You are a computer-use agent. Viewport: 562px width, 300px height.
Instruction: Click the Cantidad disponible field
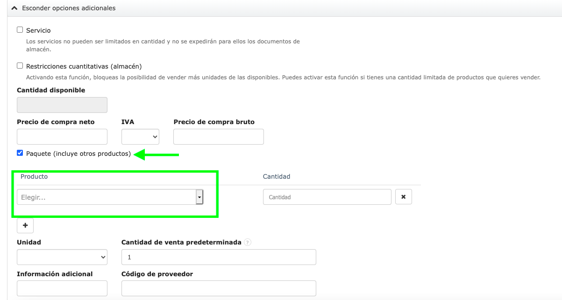click(62, 105)
